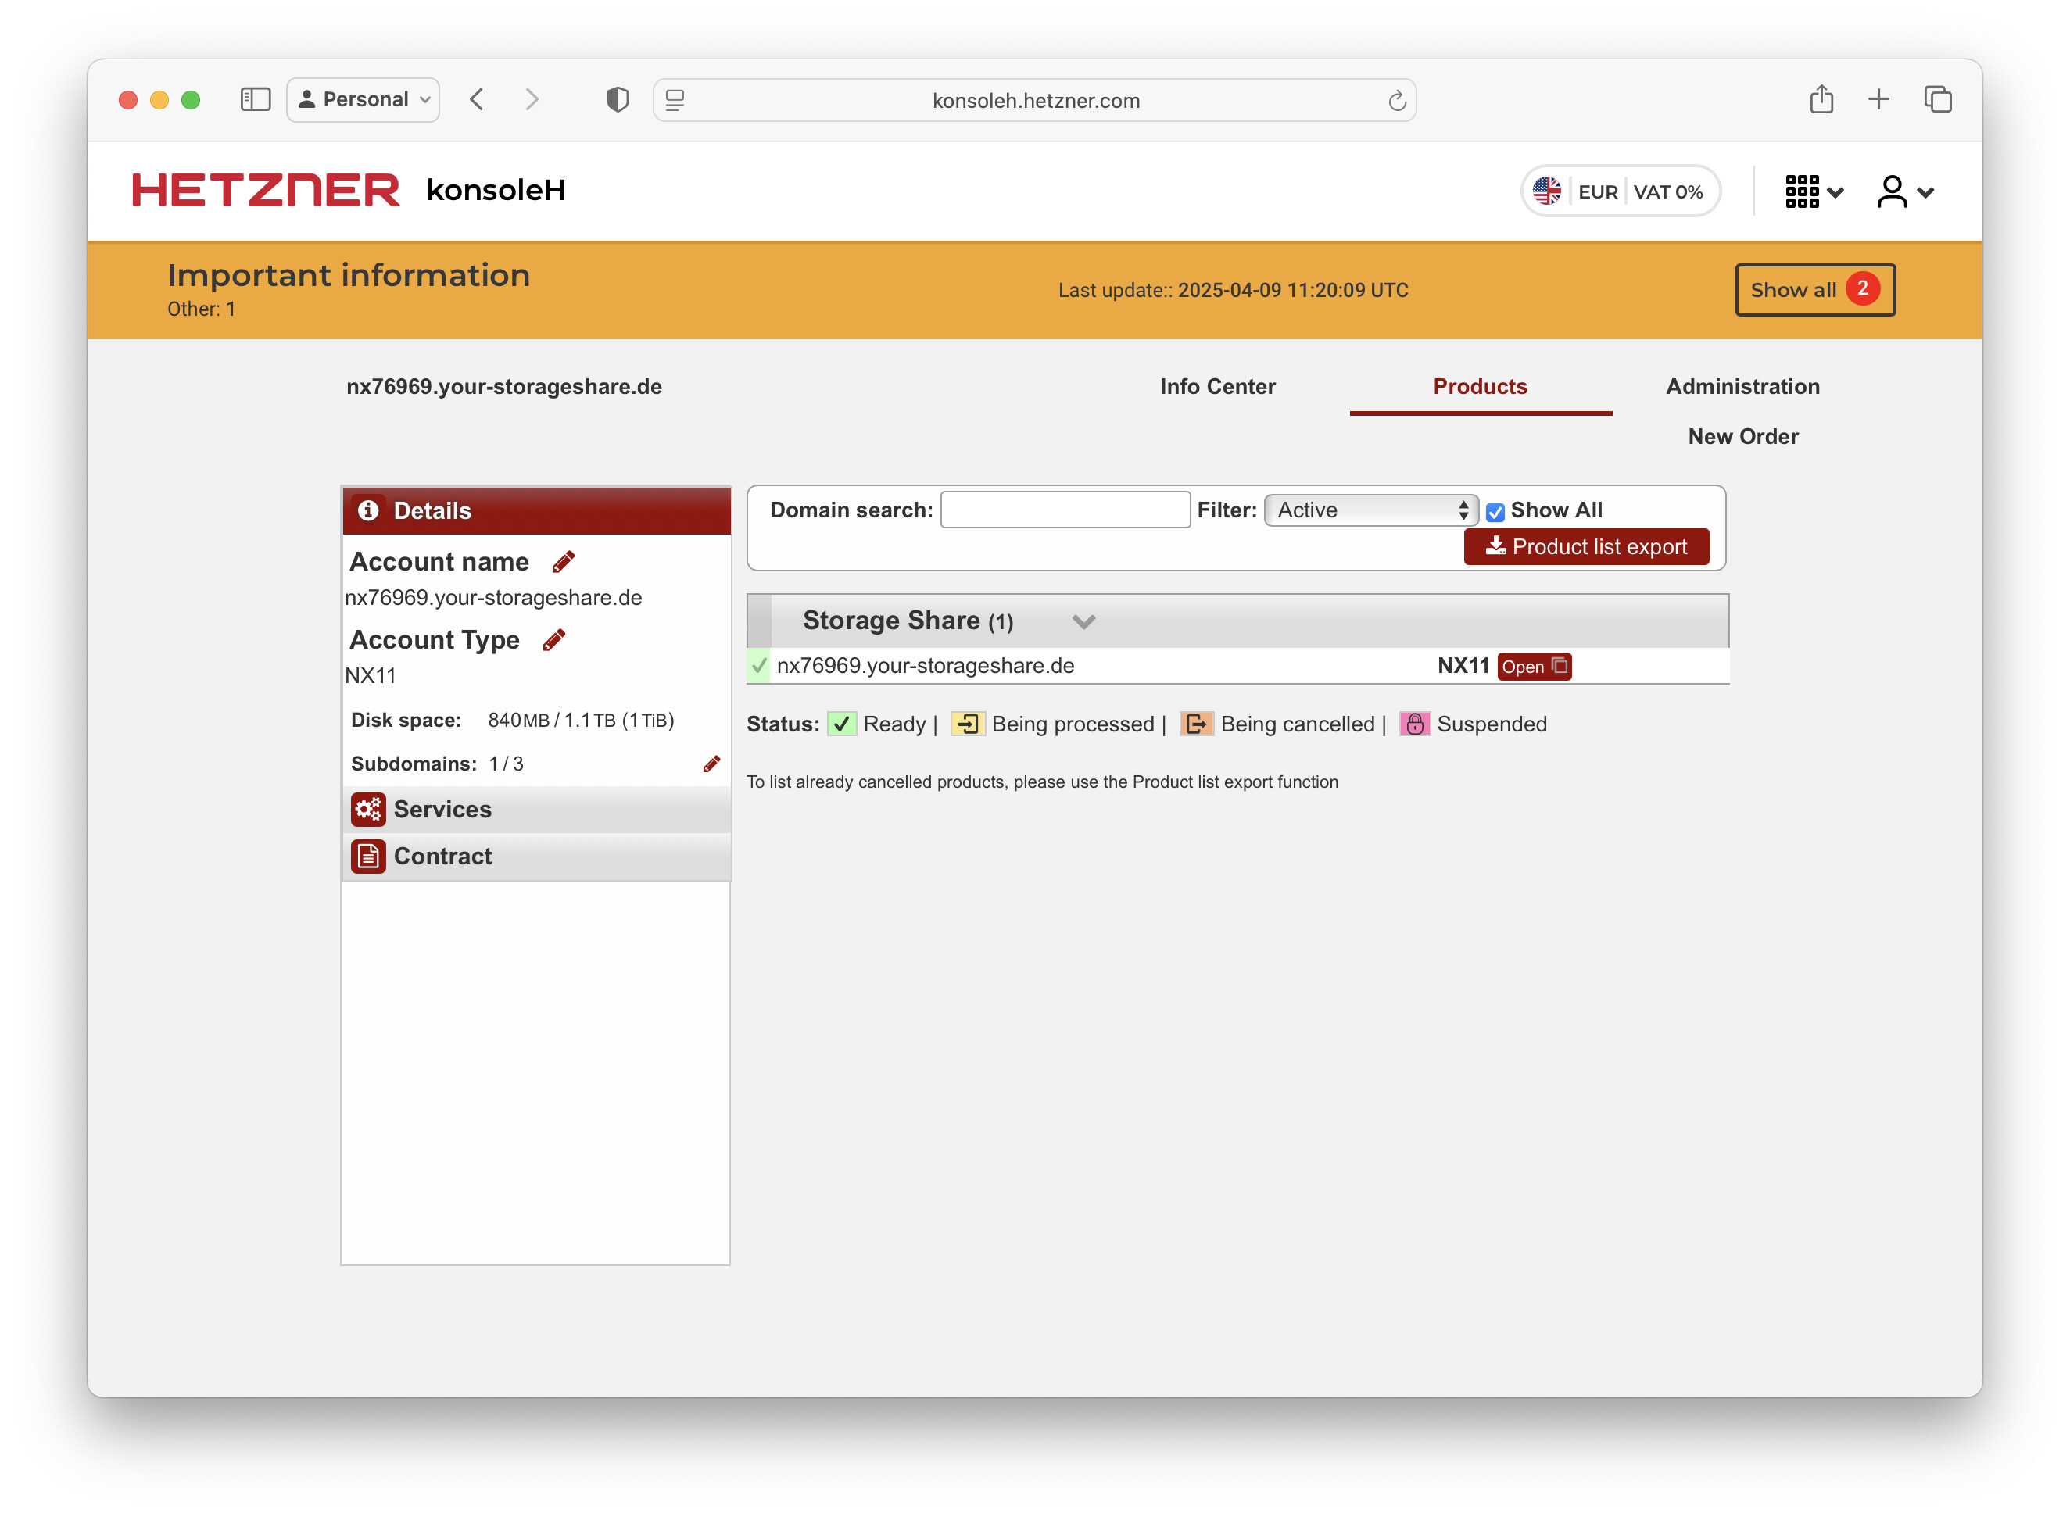This screenshot has height=1513, width=2070.
Task: Click the page settings icon in address bar
Action: (x=675, y=100)
